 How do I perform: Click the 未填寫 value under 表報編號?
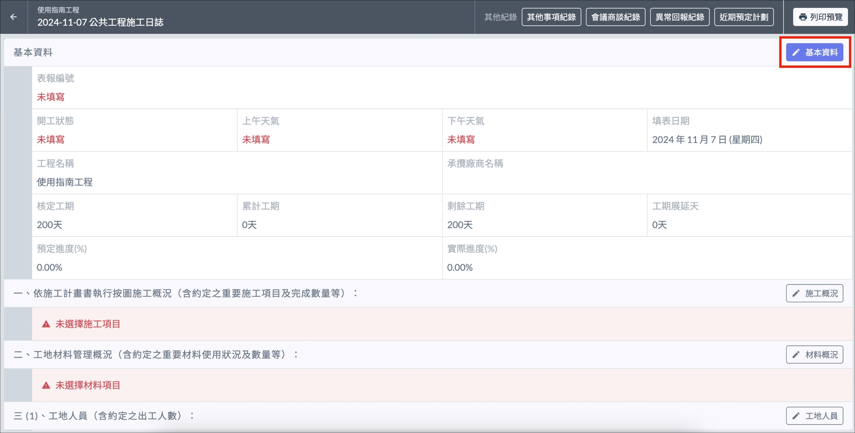coord(51,97)
